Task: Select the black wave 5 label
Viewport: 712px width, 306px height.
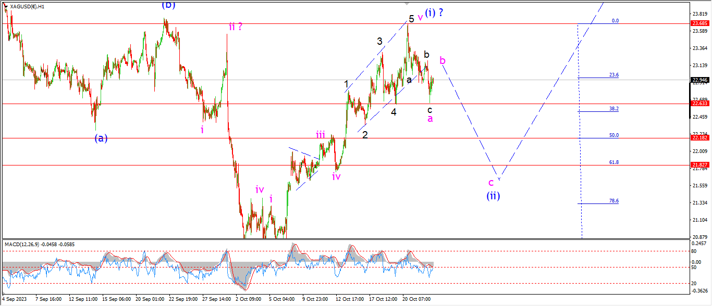Action: [x=411, y=19]
